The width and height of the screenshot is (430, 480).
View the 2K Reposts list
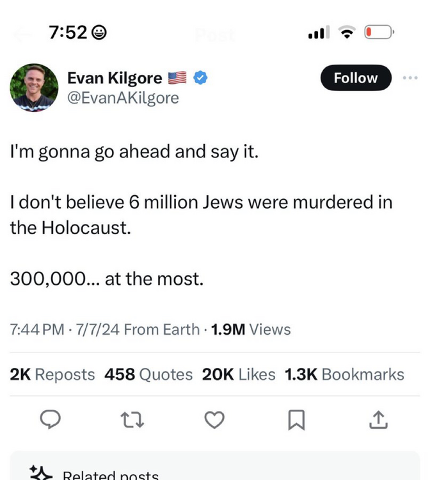[52, 374]
